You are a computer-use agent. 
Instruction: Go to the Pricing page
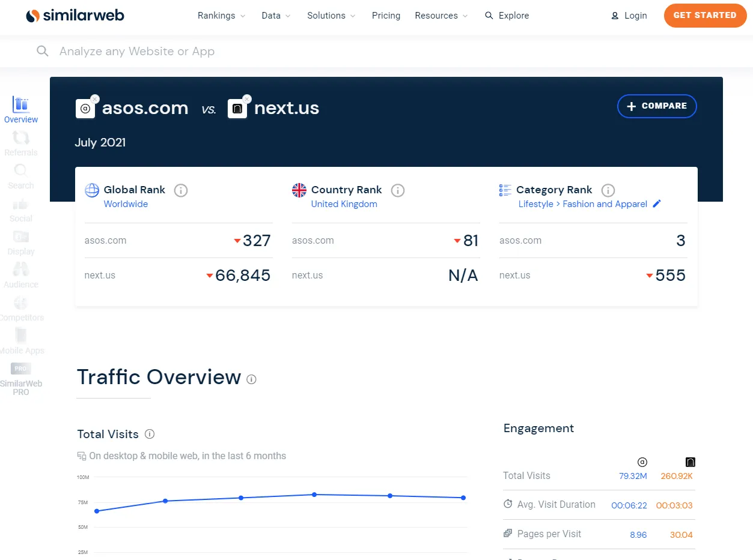pos(386,16)
